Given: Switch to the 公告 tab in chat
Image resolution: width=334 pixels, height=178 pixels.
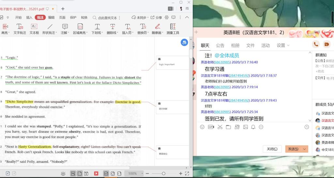Looking at the screenshot, I should pyautogui.click(x=220, y=45).
